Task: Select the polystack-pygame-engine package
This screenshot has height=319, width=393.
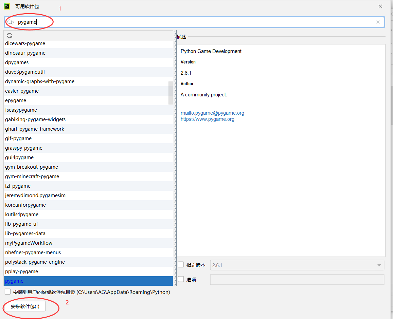Action: pos(88,262)
